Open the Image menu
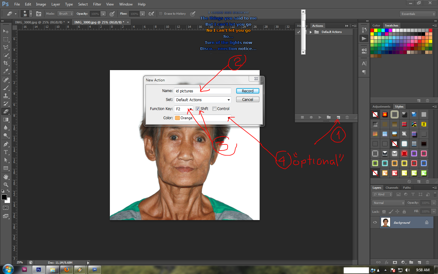 (41, 4)
